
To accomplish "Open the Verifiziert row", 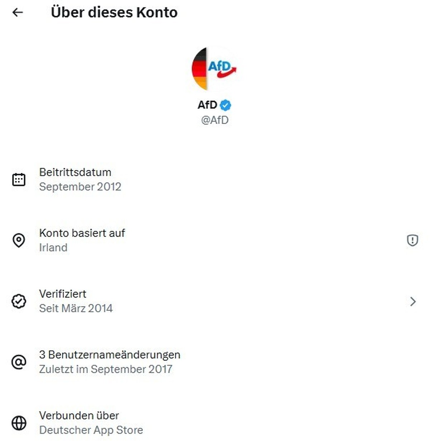I will (215, 301).
